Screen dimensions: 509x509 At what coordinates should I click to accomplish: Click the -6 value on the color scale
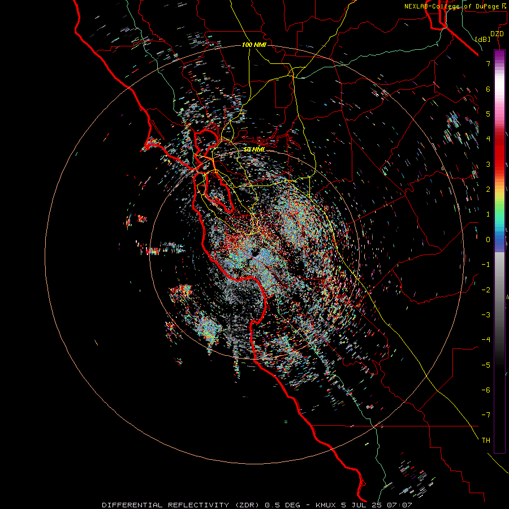point(486,390)
